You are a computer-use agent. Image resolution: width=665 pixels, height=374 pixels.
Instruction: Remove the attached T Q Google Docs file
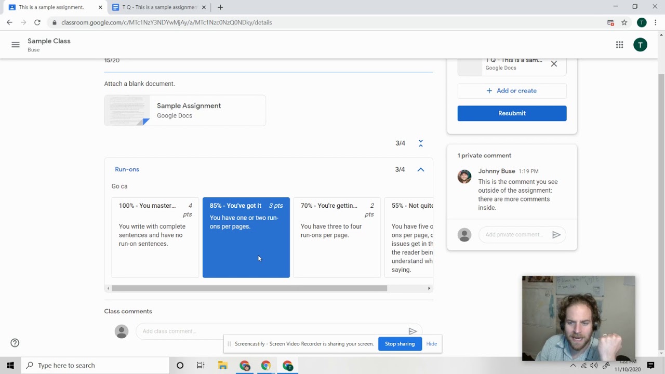pyautogui.click(x=554, y=64)
